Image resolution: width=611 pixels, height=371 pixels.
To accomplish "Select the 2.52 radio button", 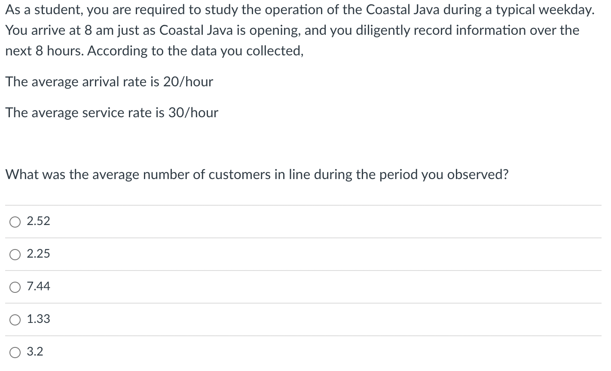I will (x=15, y=222).
